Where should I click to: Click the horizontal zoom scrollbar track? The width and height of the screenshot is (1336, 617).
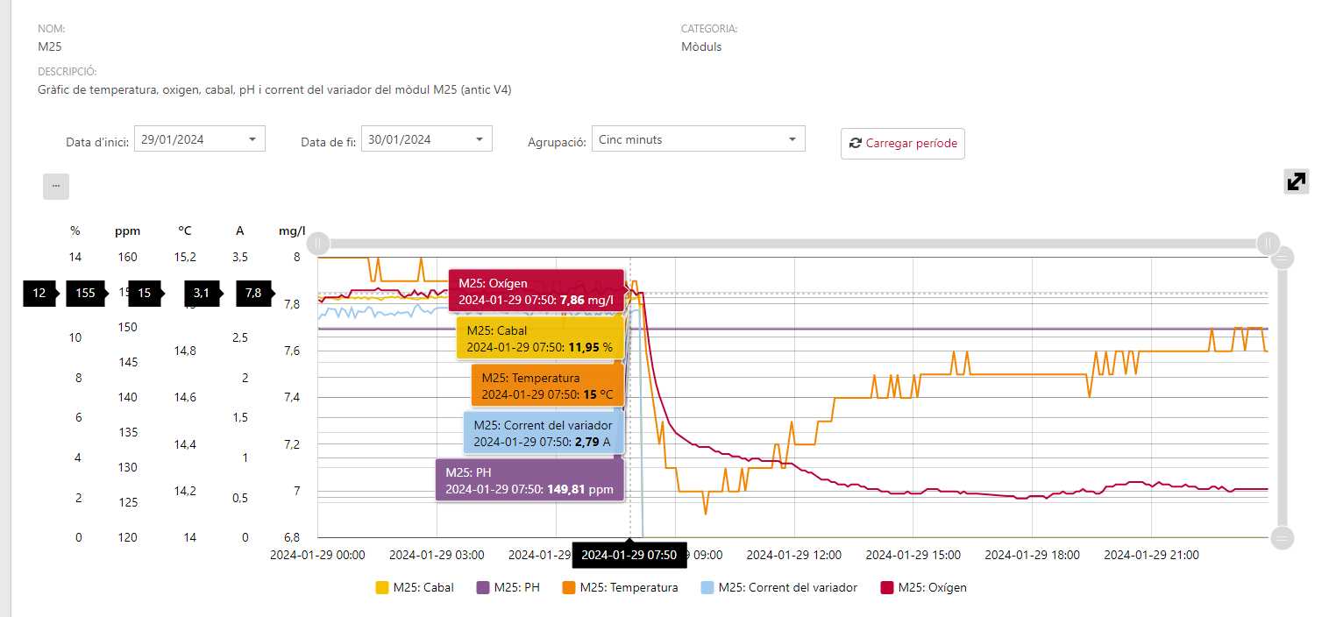click(792, 243)
